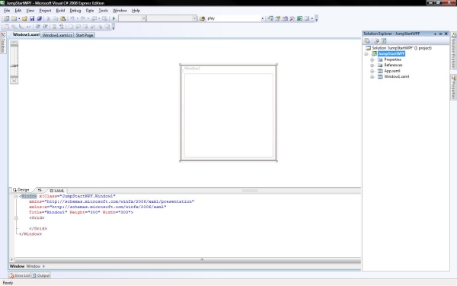457x286 pixels.
Task: Click the Paste clipboard icon
Action: click(x=62, y=18)
